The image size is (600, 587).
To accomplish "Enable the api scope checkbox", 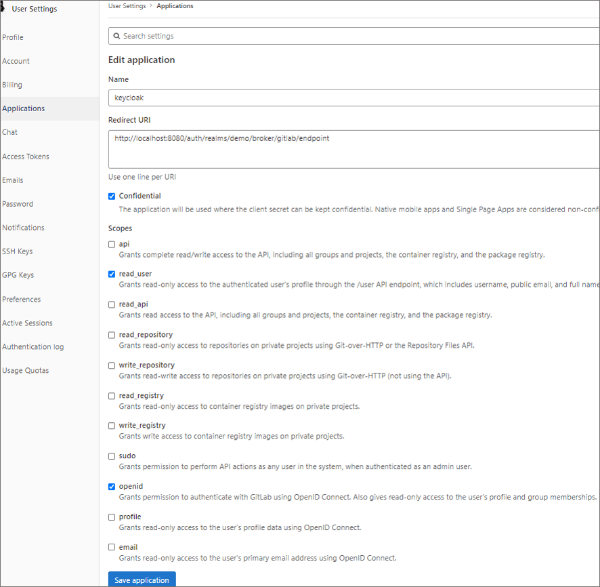I will click(x=112, y=244).
